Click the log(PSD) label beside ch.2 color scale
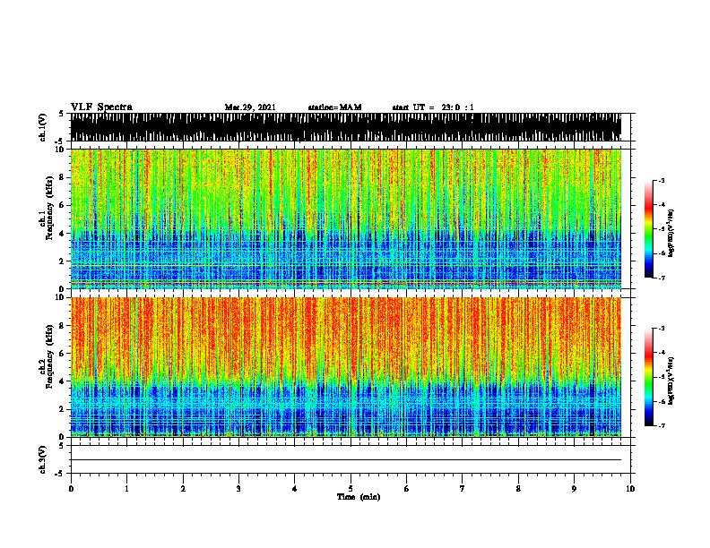The height and width of the screenshot is (548, 710). coord(671,381)
